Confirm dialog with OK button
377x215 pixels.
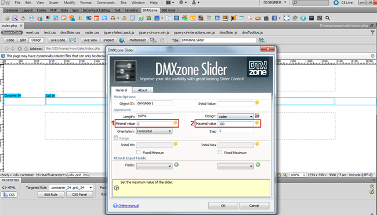click(223, 206)
